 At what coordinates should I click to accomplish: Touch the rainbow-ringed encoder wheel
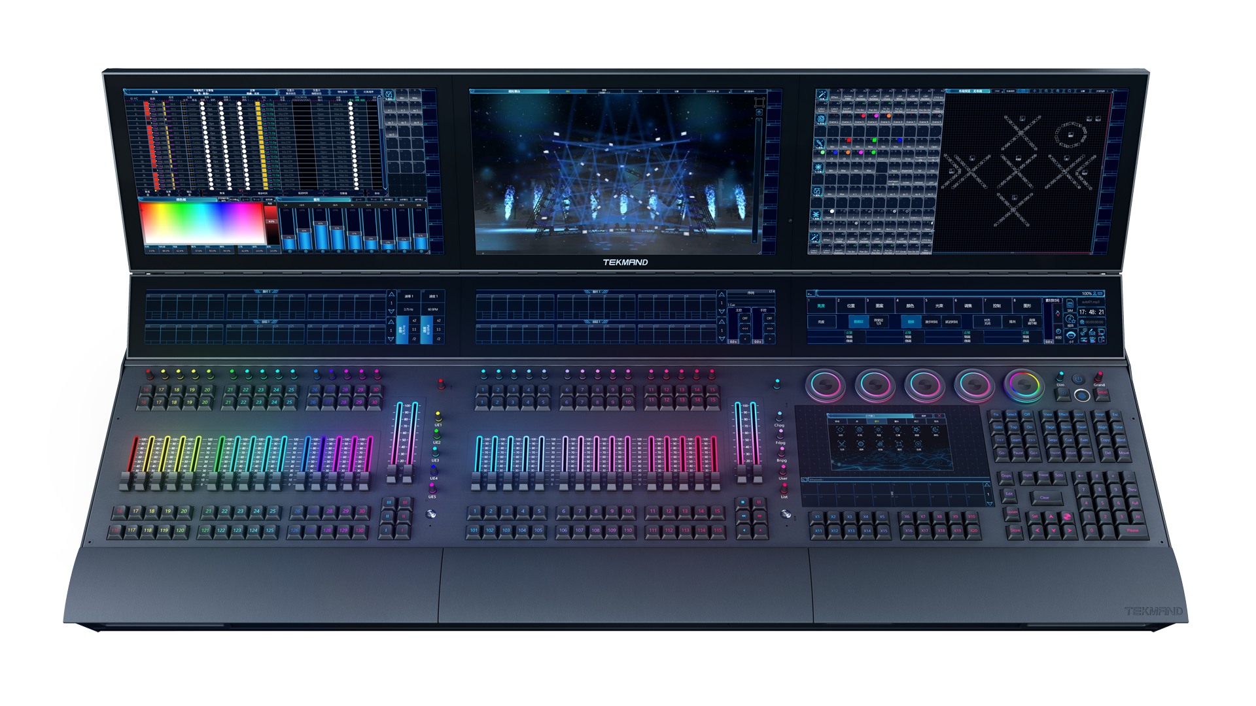1024,385
